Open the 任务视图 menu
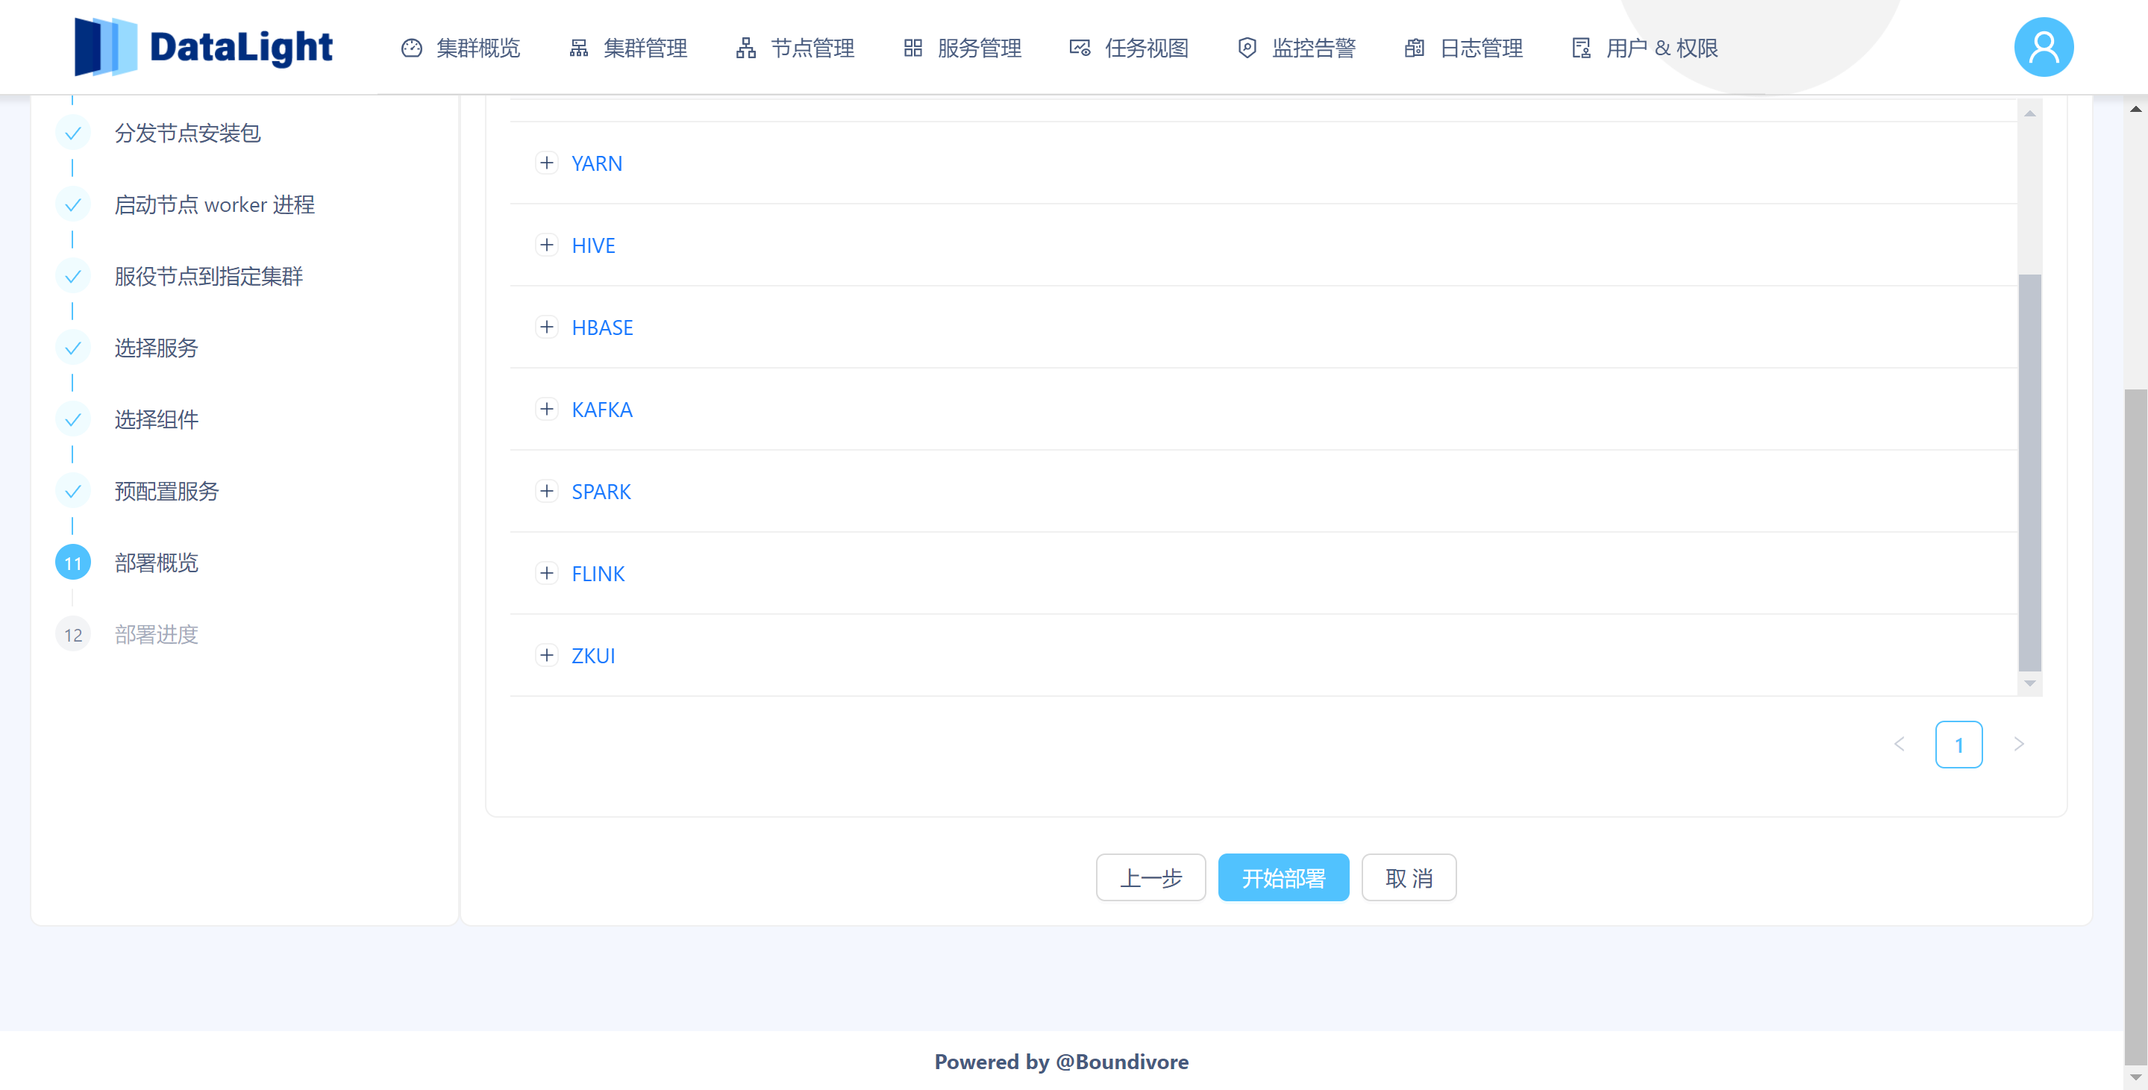The image size is (2148, 1090). click(x=1129, y=48)
